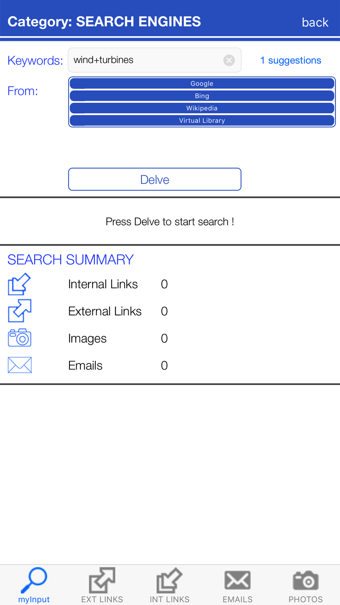Click the Internal Links arrow icon
The width and height of the screenshot is (340, 605).
[19, 284]
